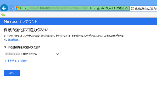Click the favorites star icon in toolbar

click(x=3, y=15)
